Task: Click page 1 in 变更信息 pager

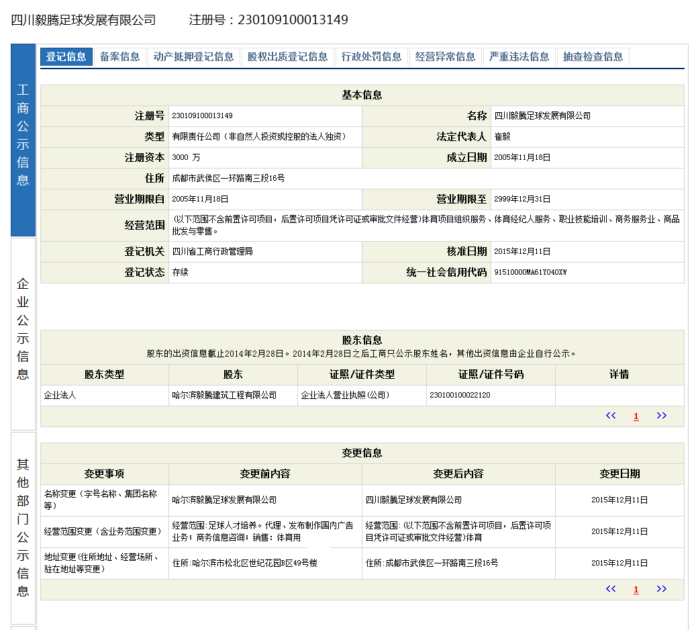Action: pos(636,590)
